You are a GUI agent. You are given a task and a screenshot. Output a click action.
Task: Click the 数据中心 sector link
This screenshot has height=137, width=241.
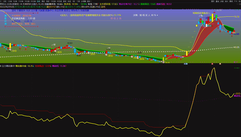click(x=50, y=11)
